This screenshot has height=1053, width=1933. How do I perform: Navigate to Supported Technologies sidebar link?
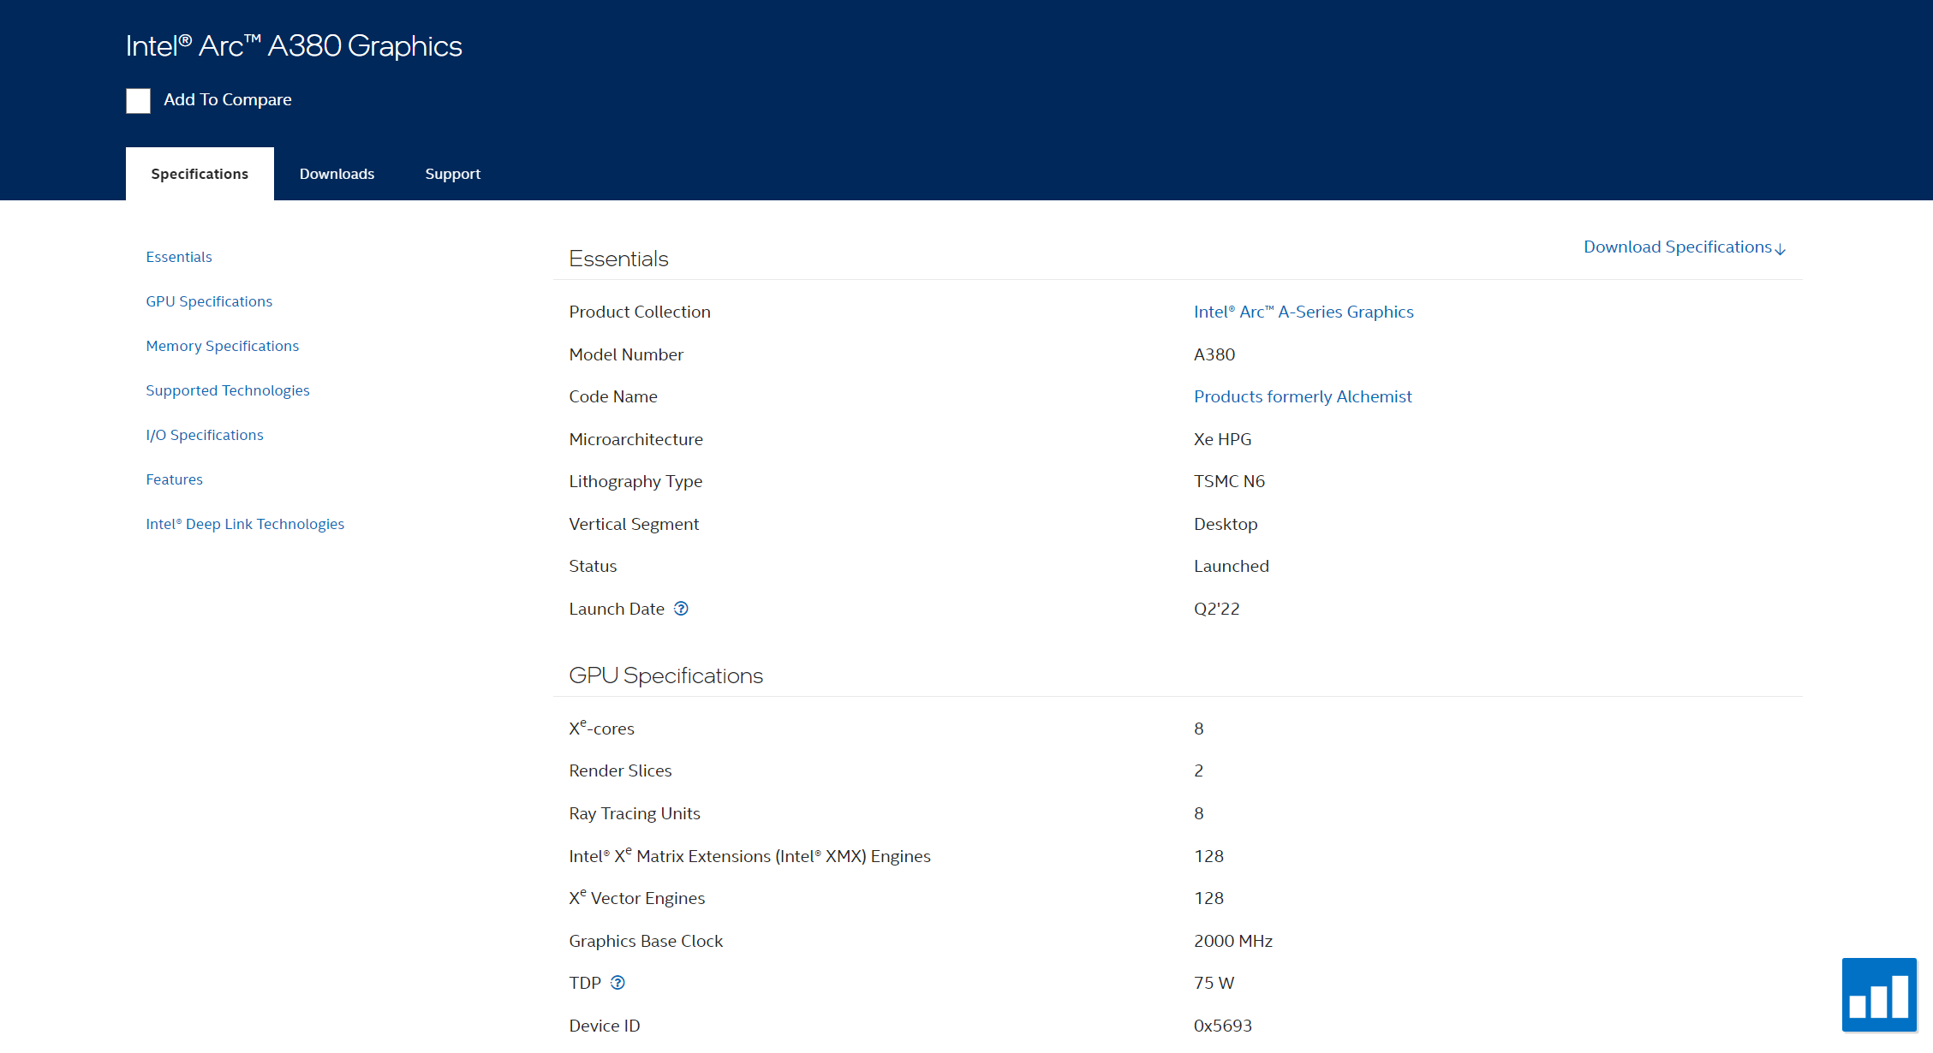pyautogui.click(x=227, y=390)
